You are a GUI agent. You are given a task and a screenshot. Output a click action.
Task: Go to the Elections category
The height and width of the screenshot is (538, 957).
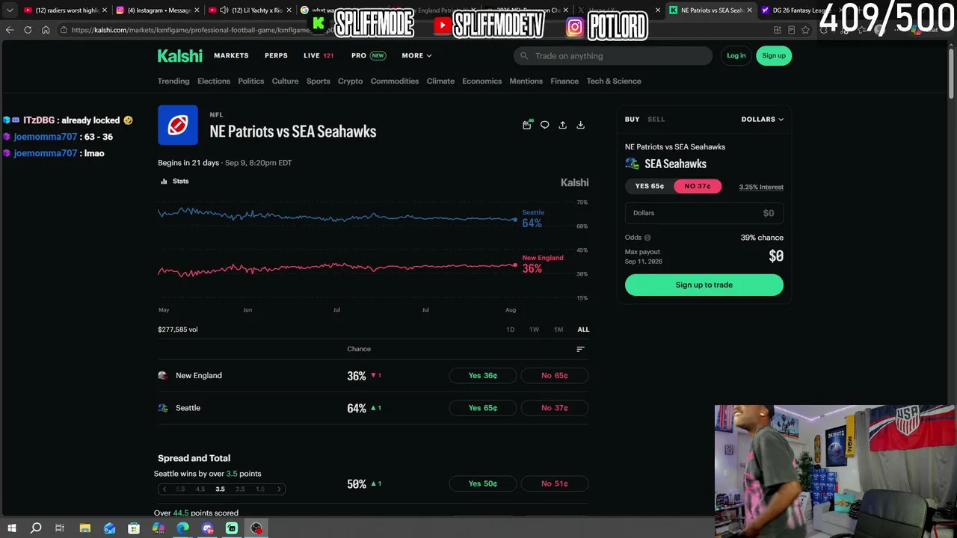click(x=214, y=81)
